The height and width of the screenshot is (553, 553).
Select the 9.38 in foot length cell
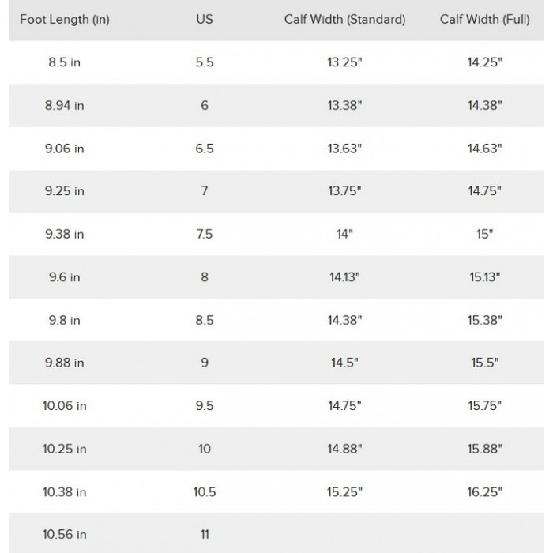click(65, 234)
